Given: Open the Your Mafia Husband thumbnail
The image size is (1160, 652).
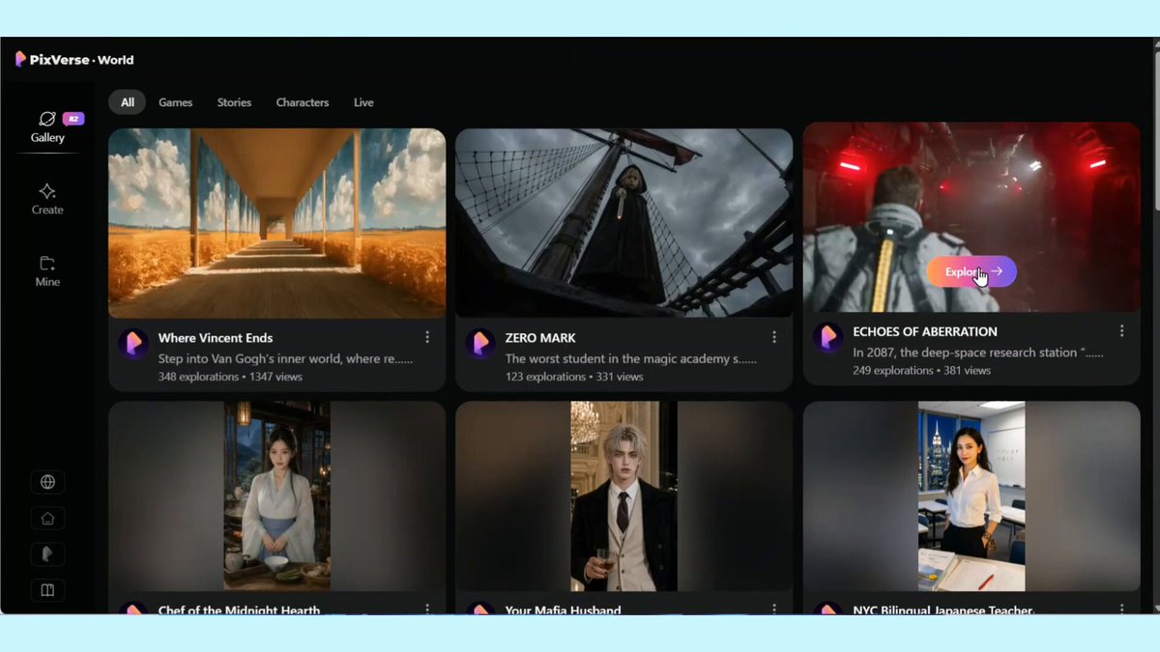Looking at the screenshot, I should click(x=624, y=496).
